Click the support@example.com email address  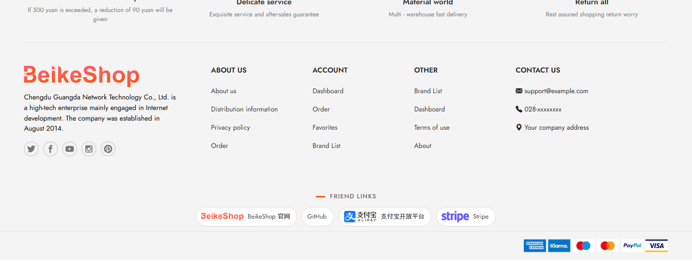pos(556,91)
